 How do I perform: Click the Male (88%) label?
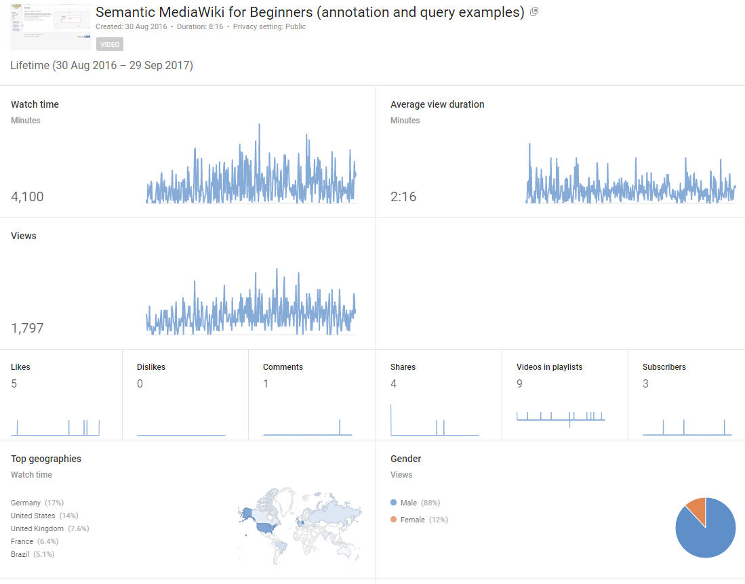(420, 503)
